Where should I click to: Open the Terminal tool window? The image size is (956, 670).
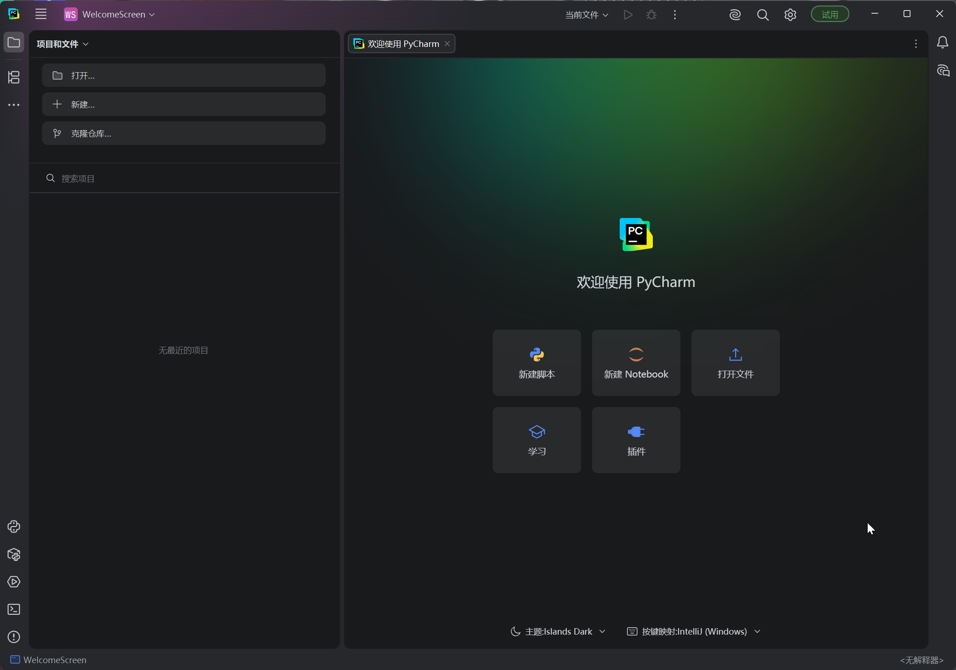pyautogui.click(x=14, y=609)
